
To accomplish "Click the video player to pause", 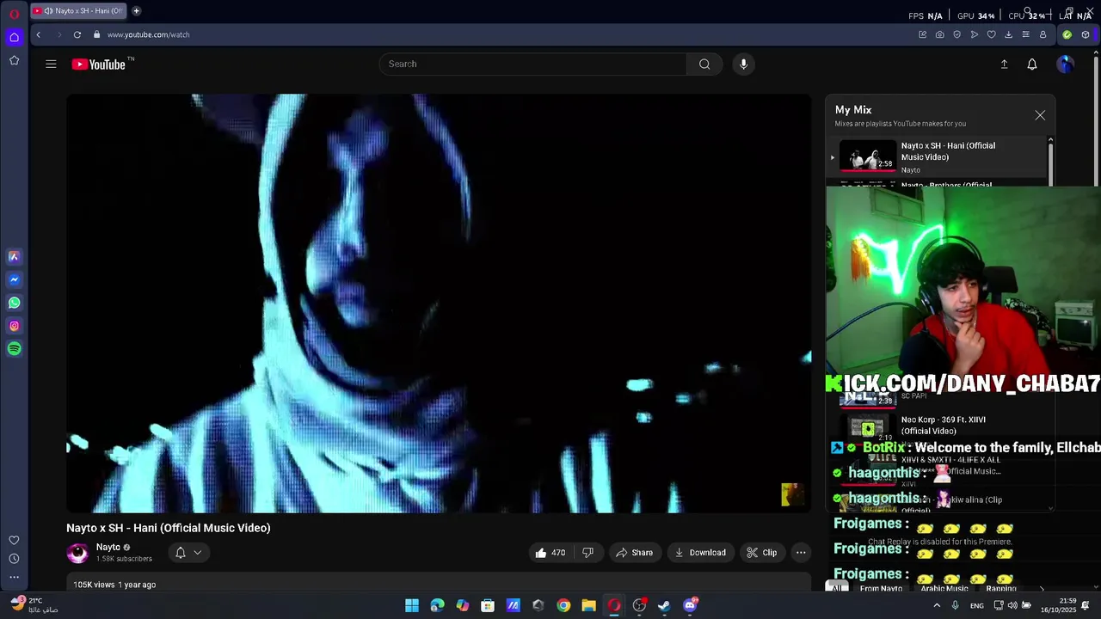I will click(439, 303).
